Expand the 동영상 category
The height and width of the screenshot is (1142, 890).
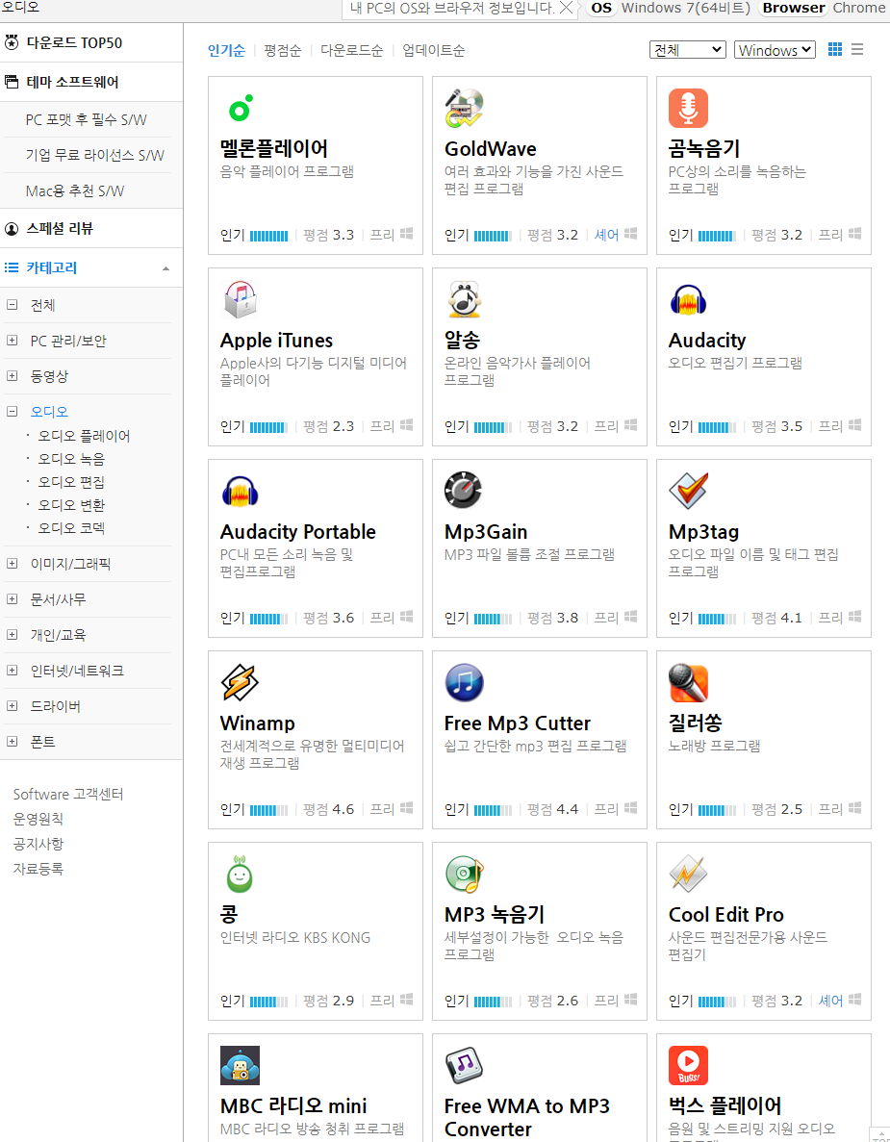12,376
